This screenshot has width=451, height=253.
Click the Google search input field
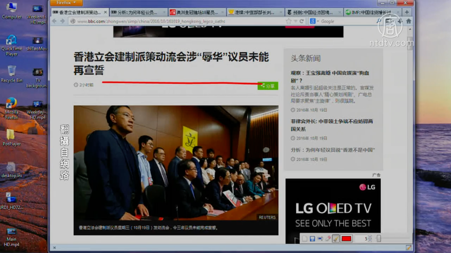(347, 21)
